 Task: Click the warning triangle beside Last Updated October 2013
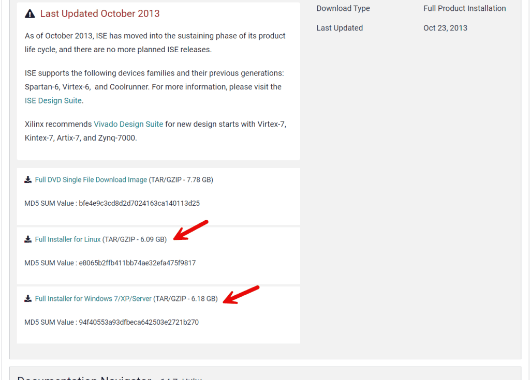[x=30, y=13]
